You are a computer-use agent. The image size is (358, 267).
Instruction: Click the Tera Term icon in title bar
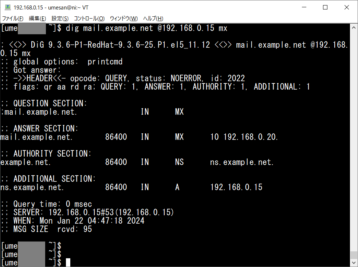pyautogui.click(x=8, y=7)
